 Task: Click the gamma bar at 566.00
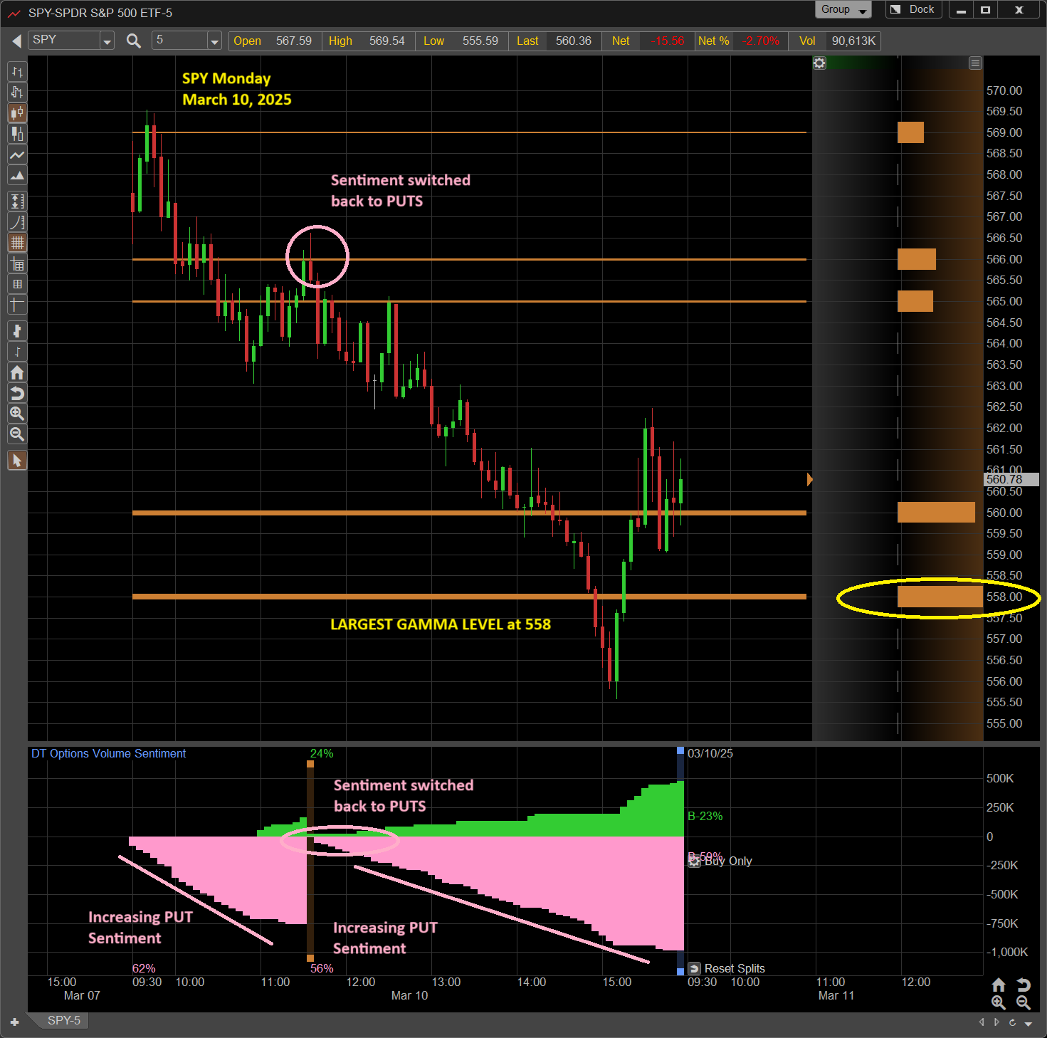[917, 259]
